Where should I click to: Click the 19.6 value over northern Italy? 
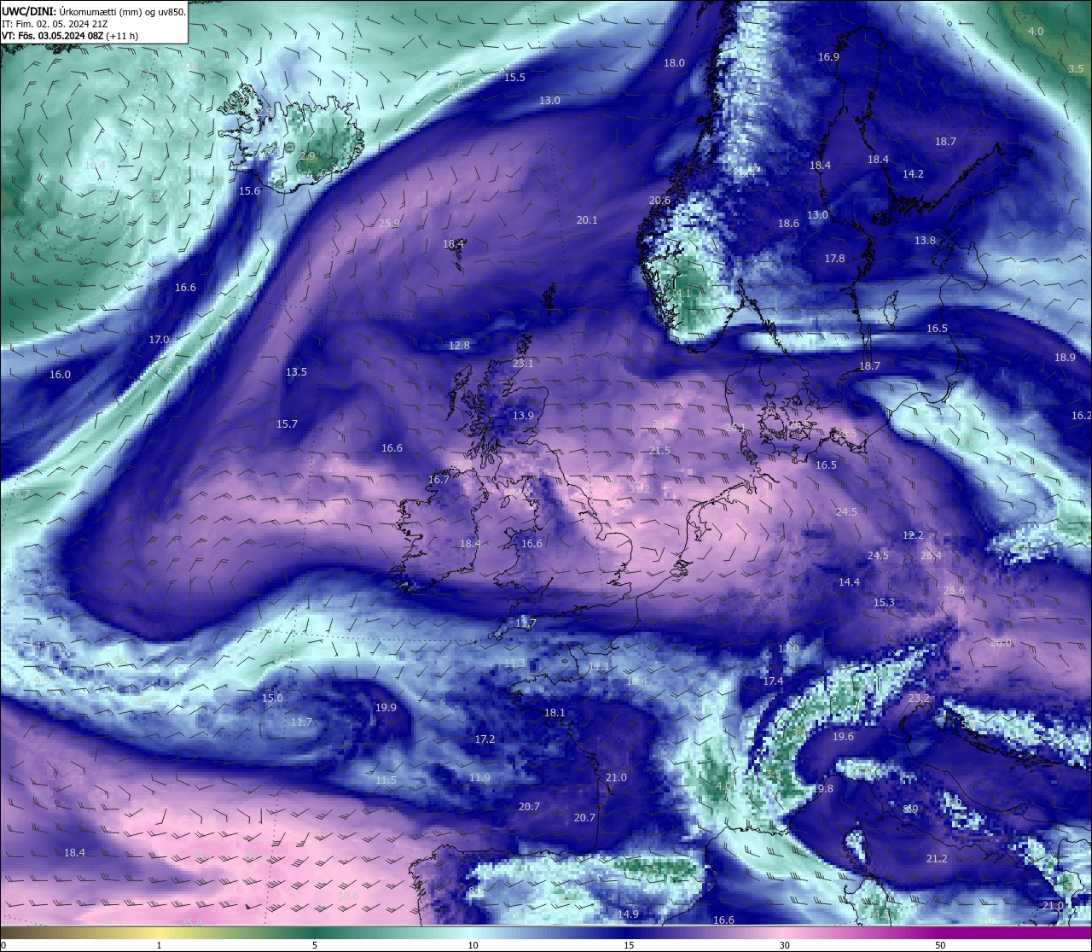[843, 737]
